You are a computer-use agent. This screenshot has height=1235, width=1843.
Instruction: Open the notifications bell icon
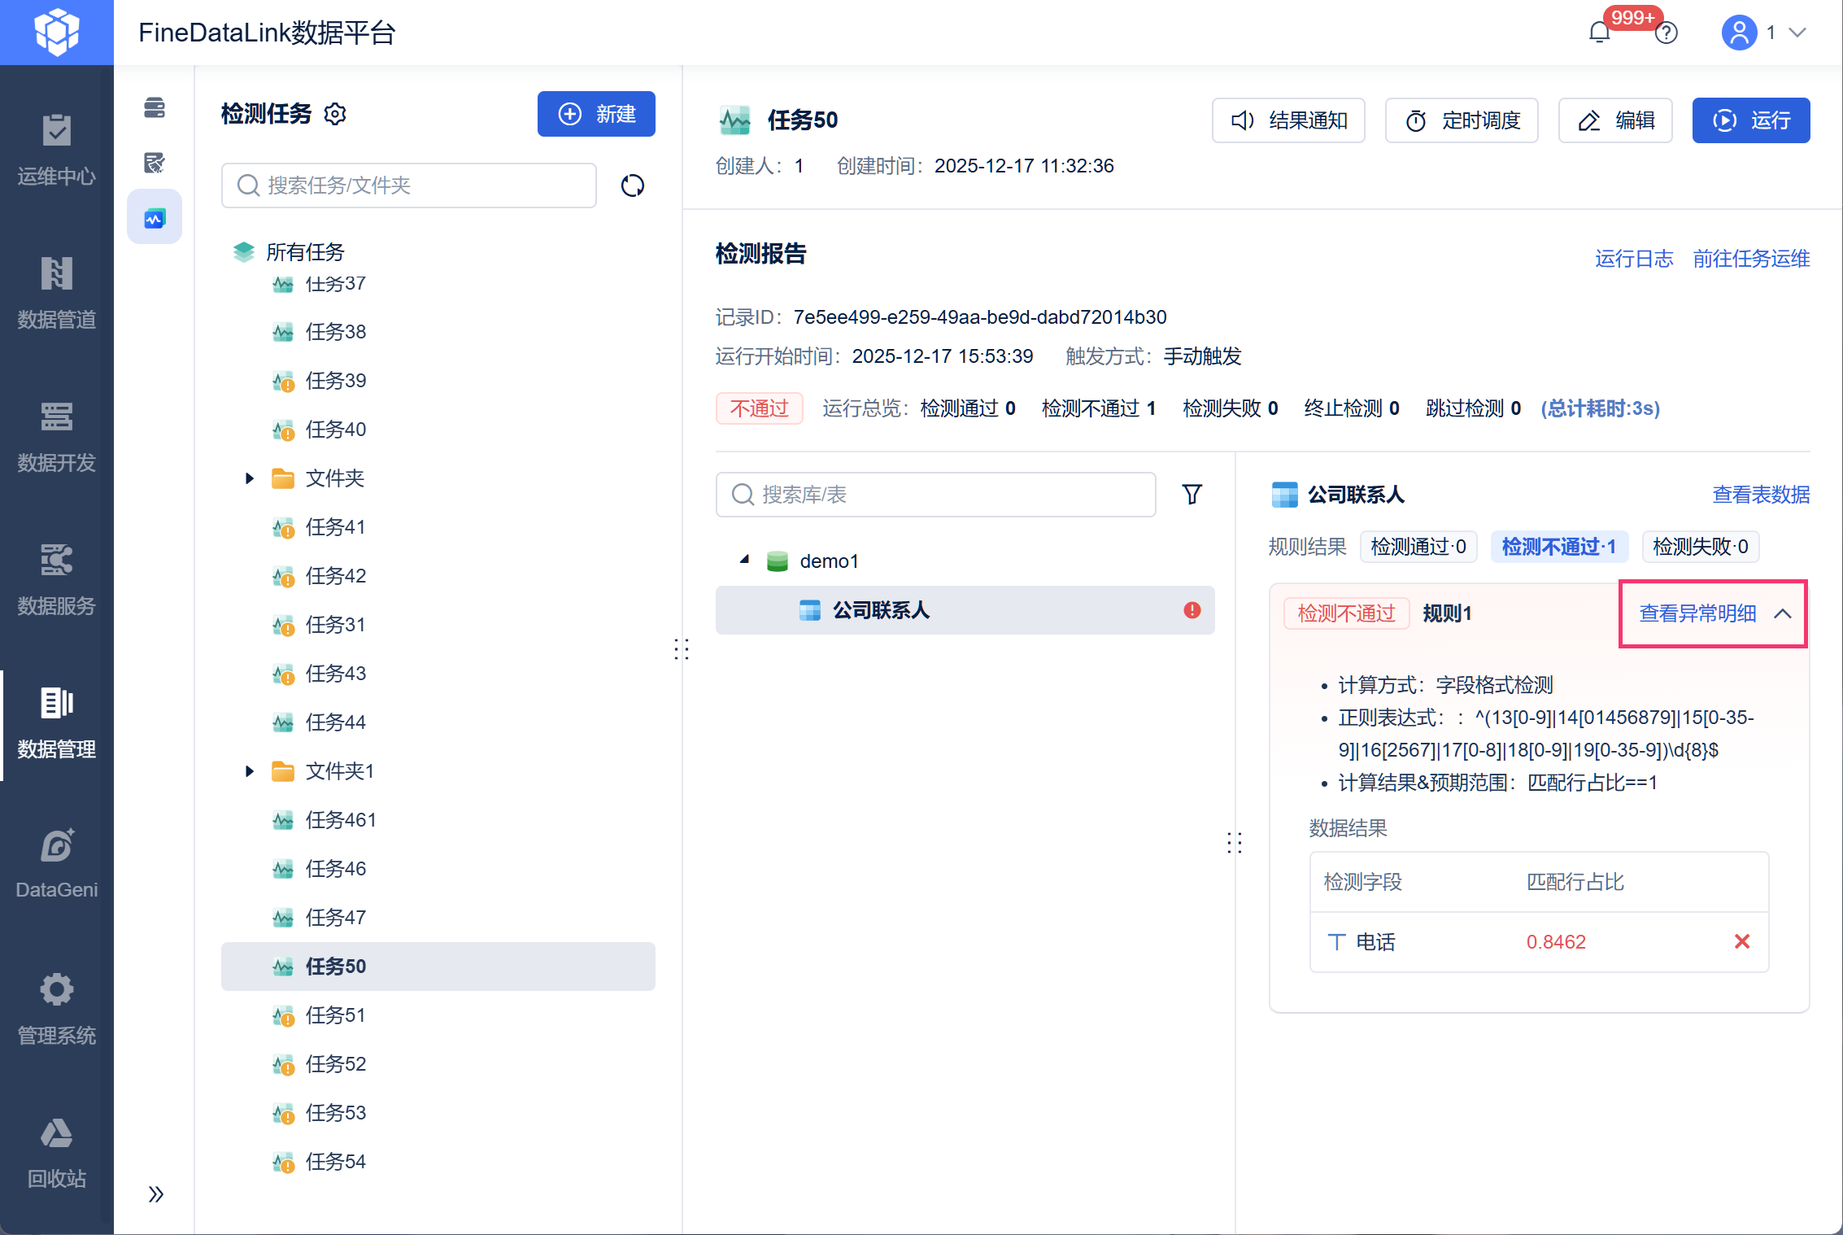click(1599, 33)
